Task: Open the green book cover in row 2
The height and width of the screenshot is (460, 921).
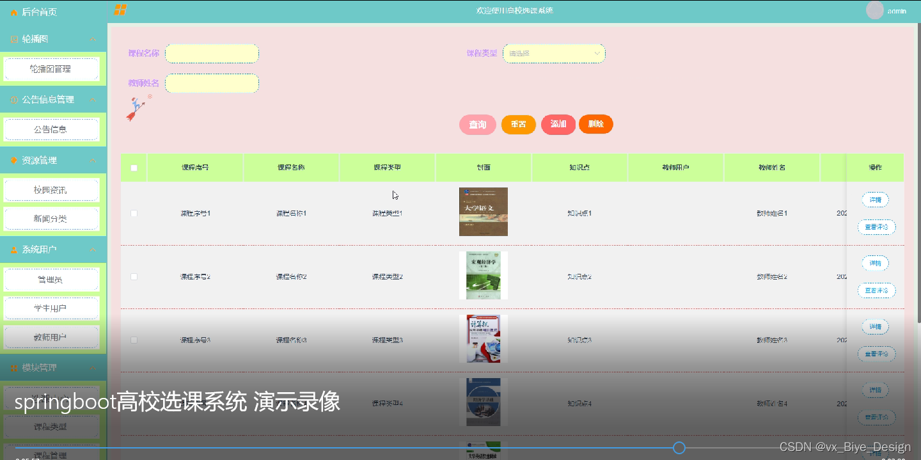Action: tap(484, 275)
